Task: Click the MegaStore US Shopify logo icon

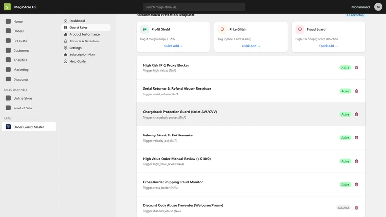Action: 7,7
